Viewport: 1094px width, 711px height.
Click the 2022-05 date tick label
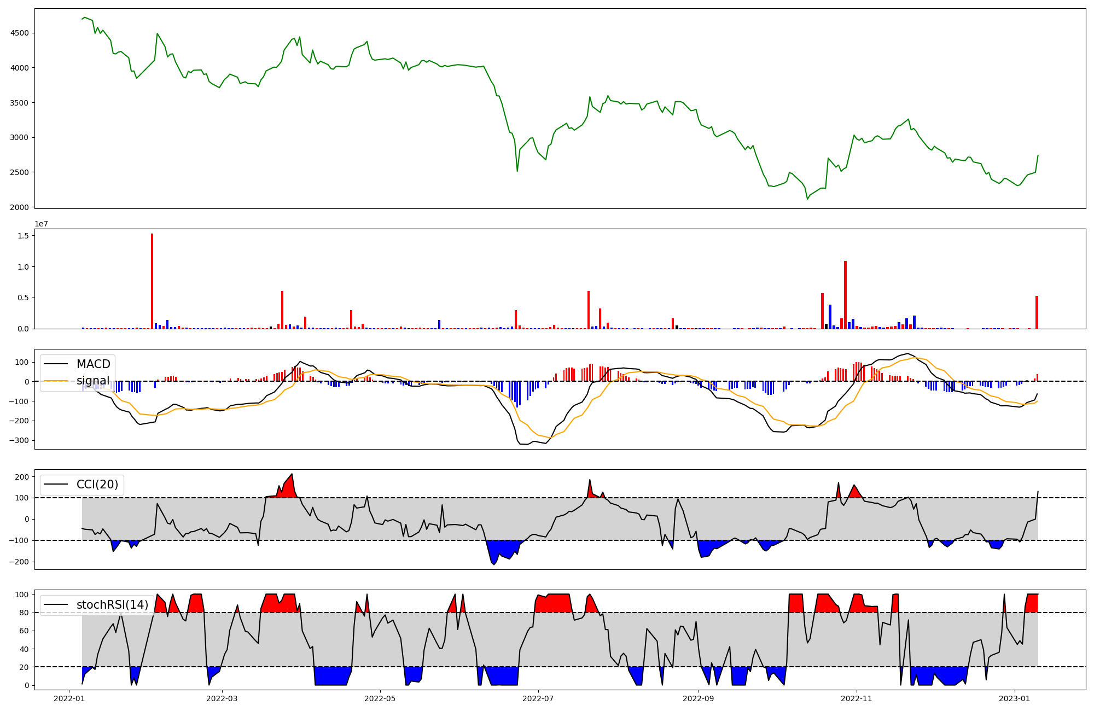pyautogui.click(x=380, y=698)
